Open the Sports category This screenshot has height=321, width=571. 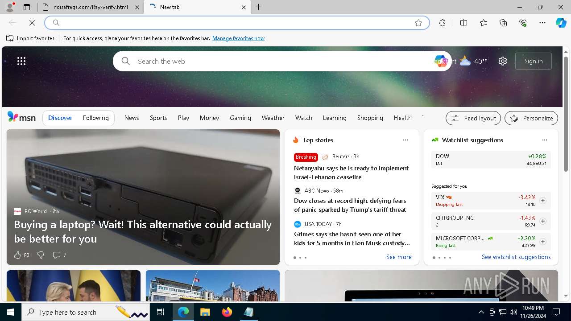point(158,118)
